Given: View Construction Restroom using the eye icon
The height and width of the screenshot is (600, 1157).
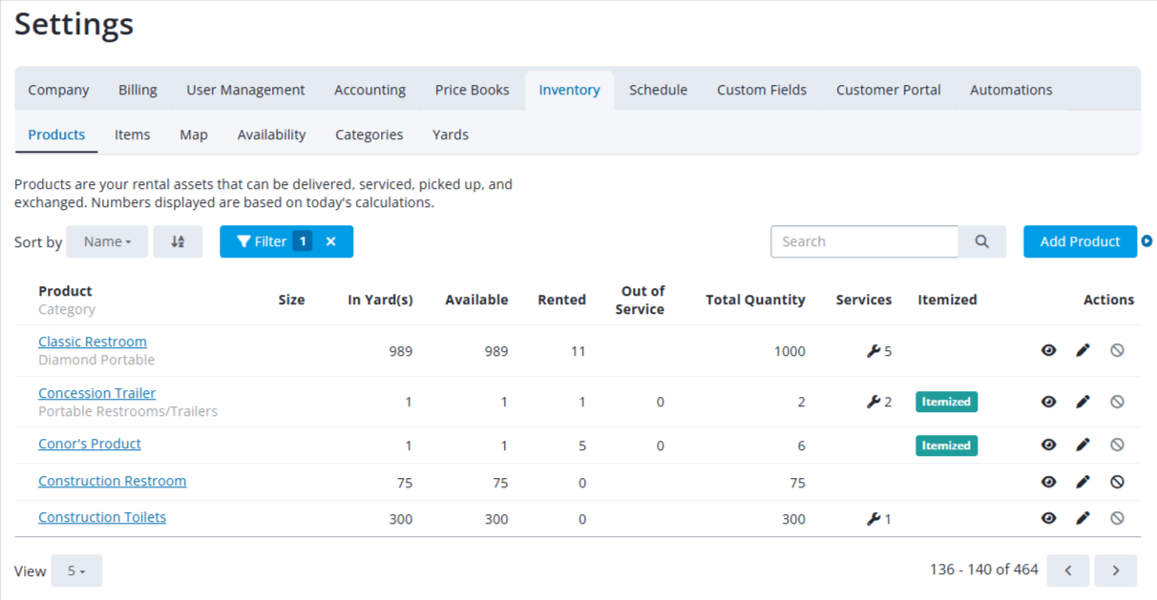Looking at the screenshot, I should click(1048, 482).
